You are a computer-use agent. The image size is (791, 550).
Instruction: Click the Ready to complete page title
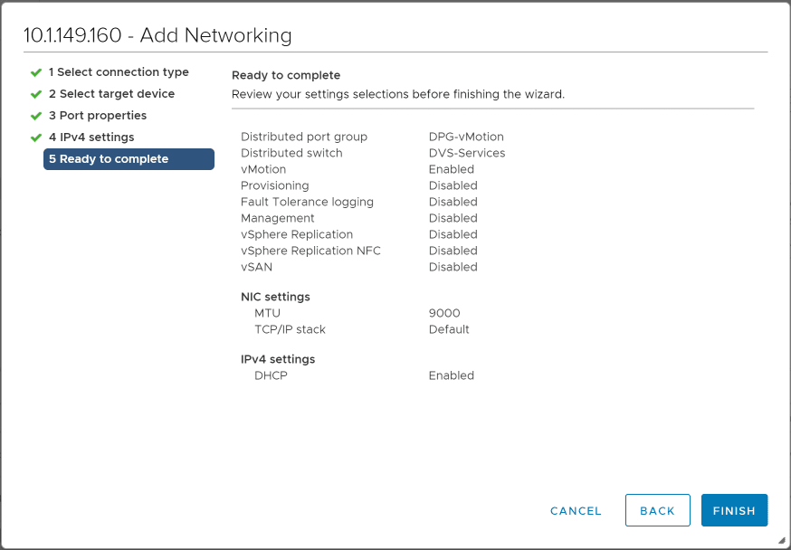click(281, 75)
